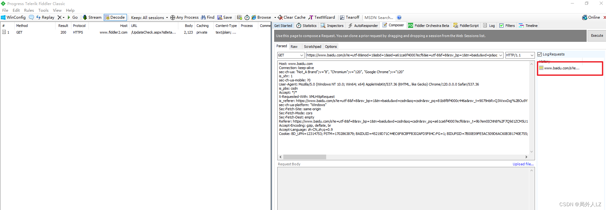Toggle the Log Requests checkbox
The image size is (606, 210).
pos(540,54)
